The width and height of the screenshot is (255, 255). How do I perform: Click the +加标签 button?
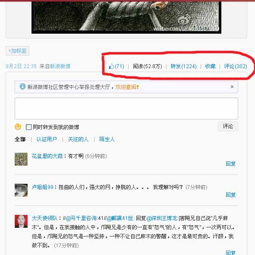click(18, 51)
